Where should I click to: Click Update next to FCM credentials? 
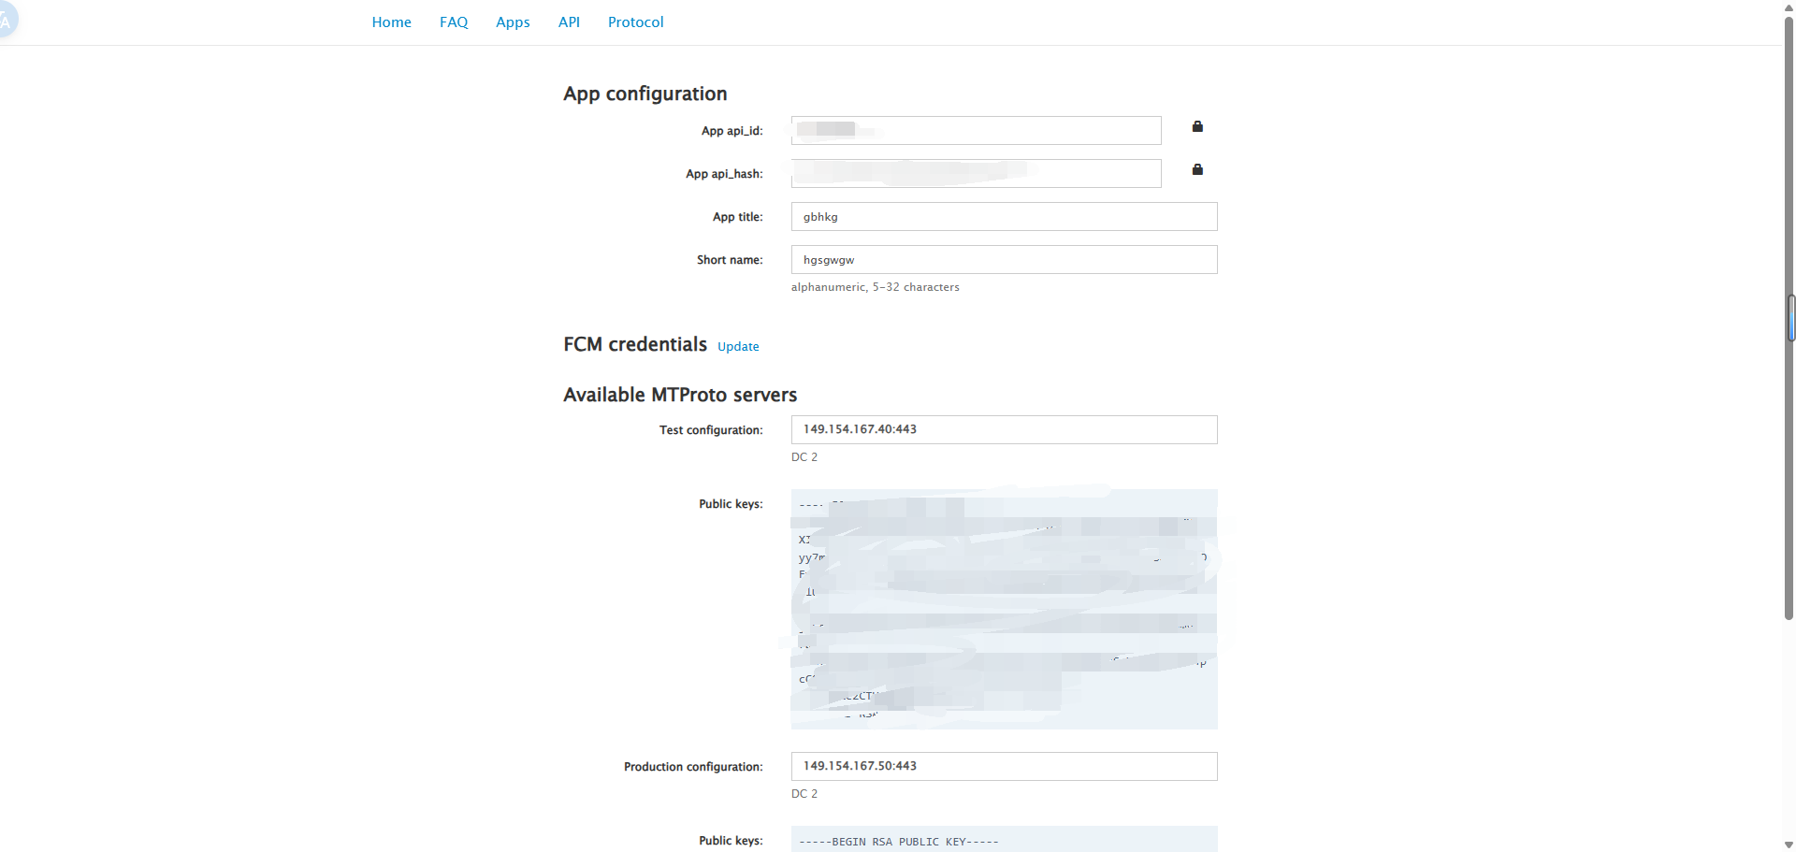[x=738, y=346]
